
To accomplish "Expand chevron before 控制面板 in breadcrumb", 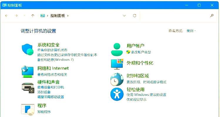I will click(x=47, y=16).
